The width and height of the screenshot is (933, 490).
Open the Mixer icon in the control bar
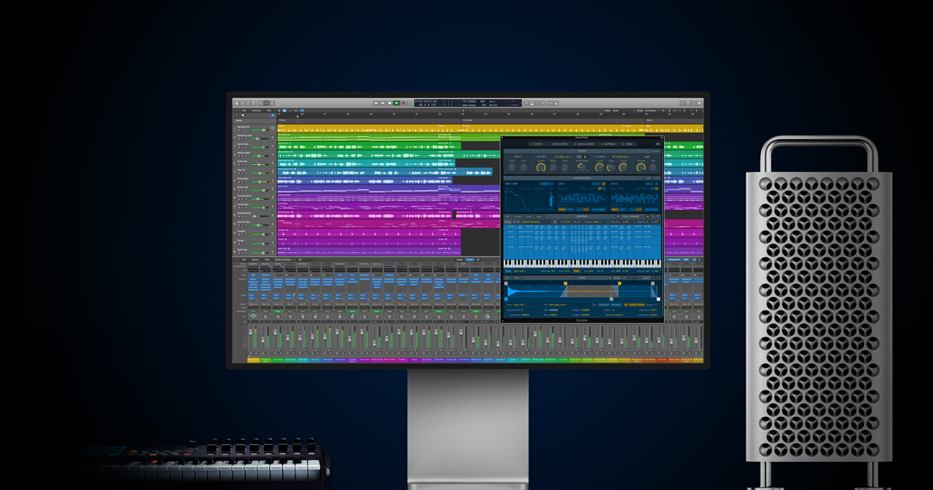tap(266, 103)
